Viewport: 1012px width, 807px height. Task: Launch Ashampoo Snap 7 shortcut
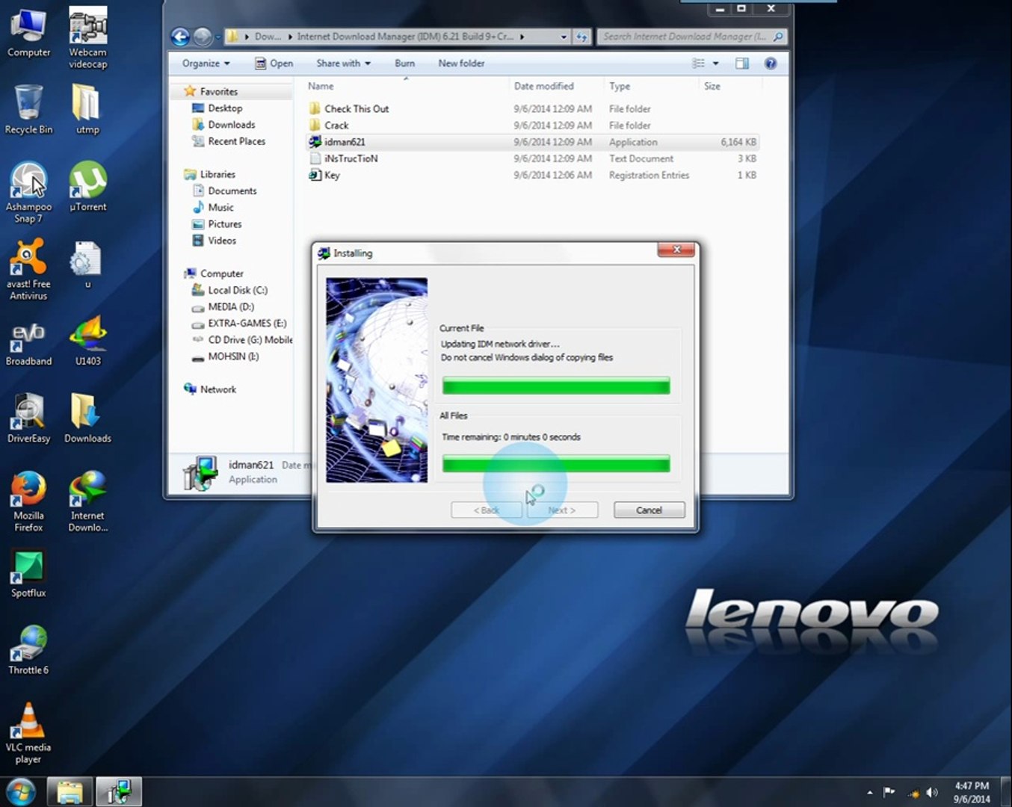[28, 193]
